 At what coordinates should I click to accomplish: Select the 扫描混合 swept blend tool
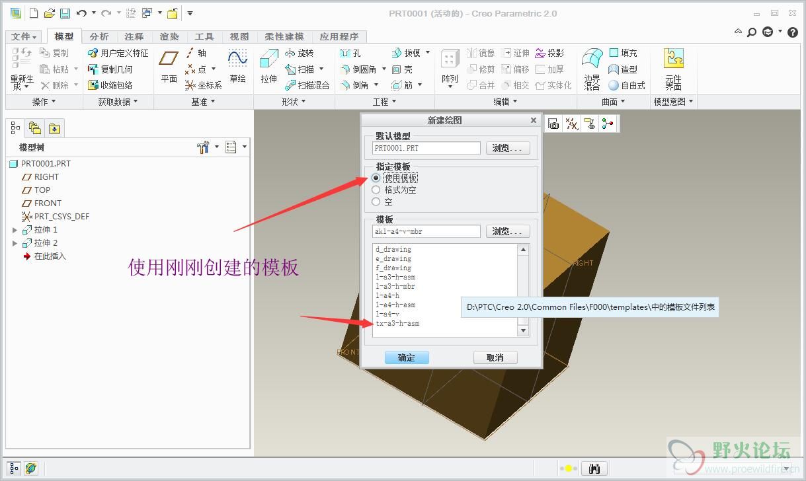click(x=307, y=85)
